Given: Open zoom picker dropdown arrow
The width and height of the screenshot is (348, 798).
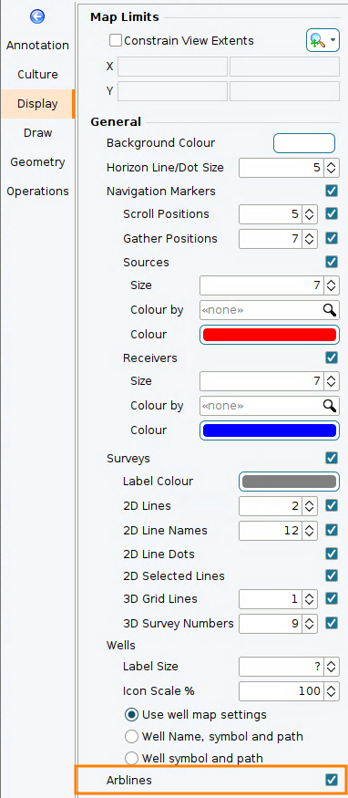Looking at the screenshot, I should tap(333, 40).
